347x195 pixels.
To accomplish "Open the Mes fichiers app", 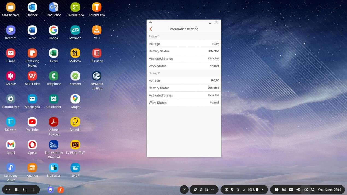I will 11,7.
